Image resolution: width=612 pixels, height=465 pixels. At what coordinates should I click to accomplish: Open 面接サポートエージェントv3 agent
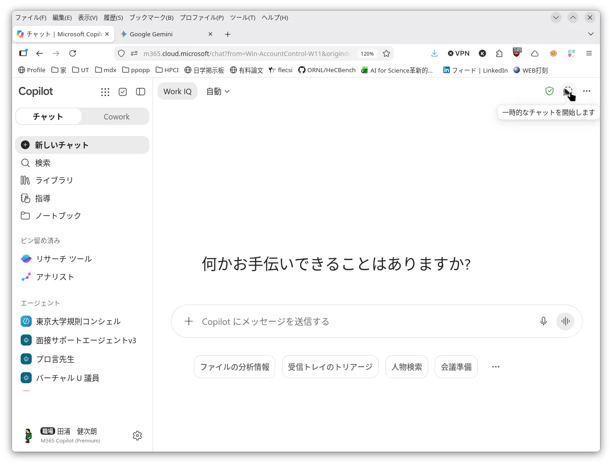pyautogui.click(x=82, y=340)
